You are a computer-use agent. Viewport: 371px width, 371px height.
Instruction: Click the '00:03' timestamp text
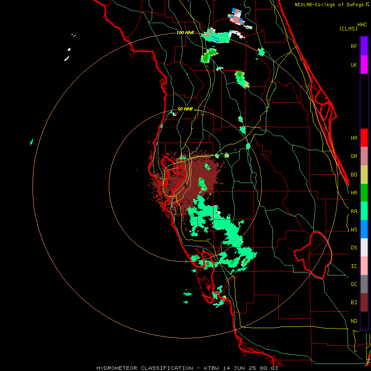(x=269, y=368)
